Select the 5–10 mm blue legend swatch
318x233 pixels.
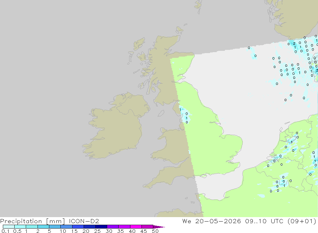point(55,227)
